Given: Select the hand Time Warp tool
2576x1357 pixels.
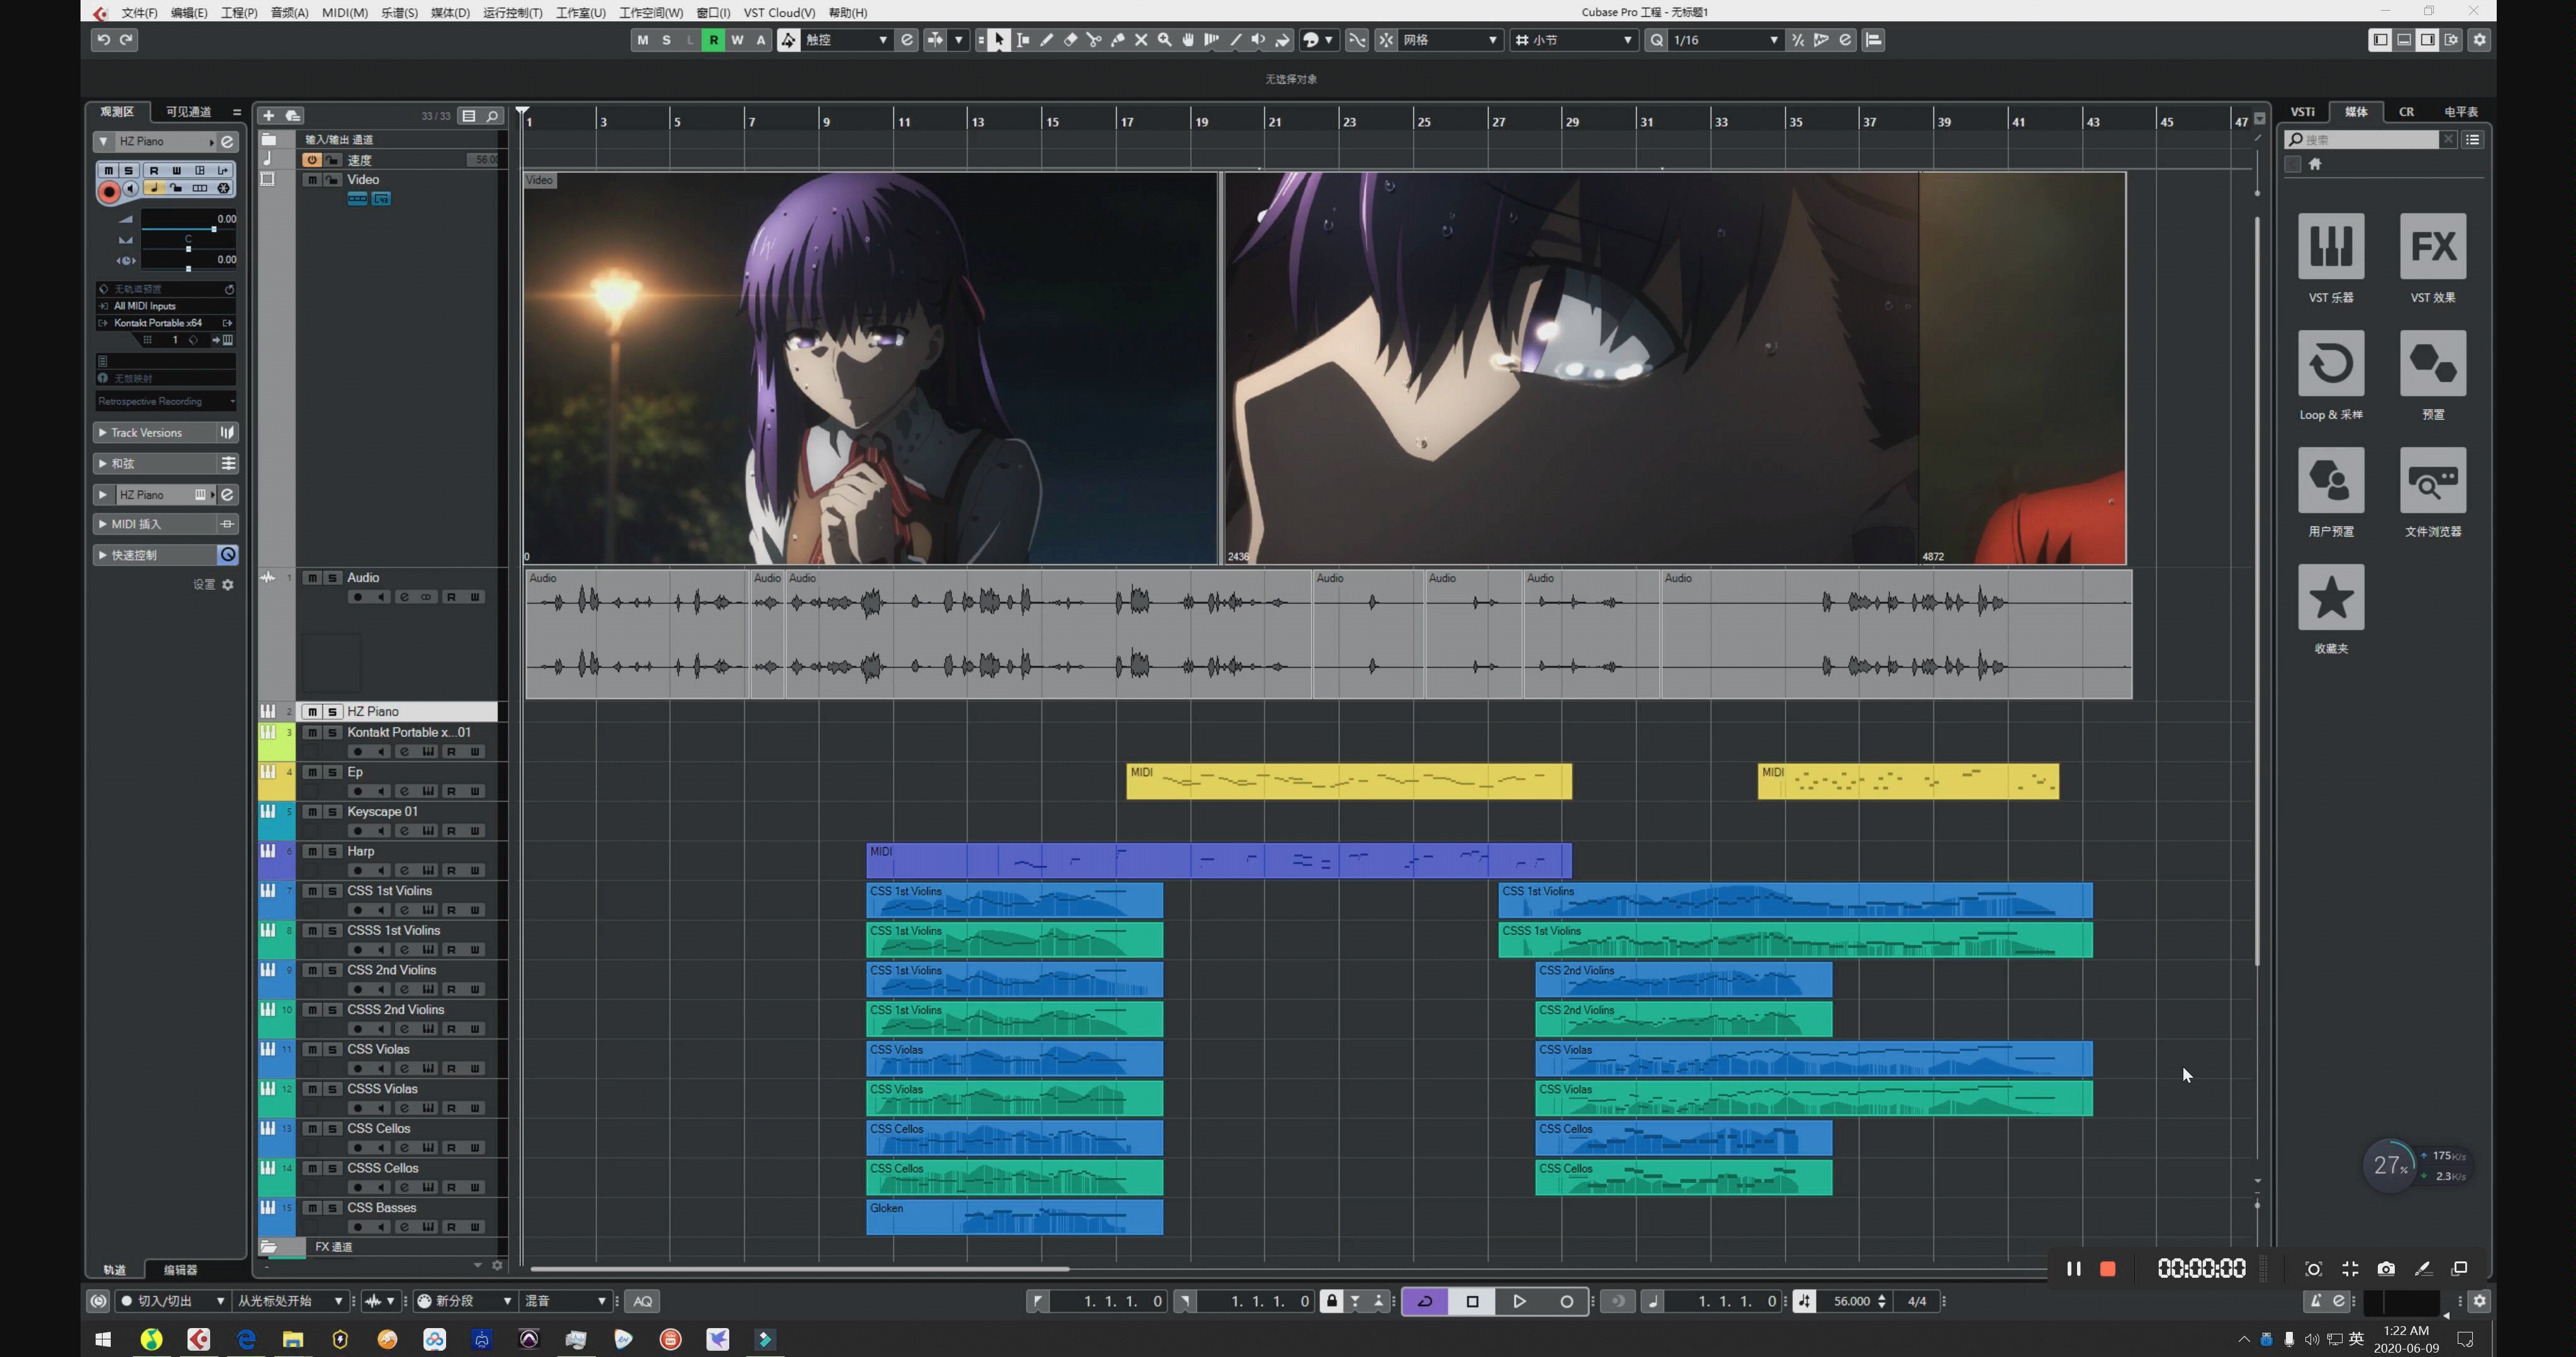Looking at the screenshot, I should [1188, 40].
